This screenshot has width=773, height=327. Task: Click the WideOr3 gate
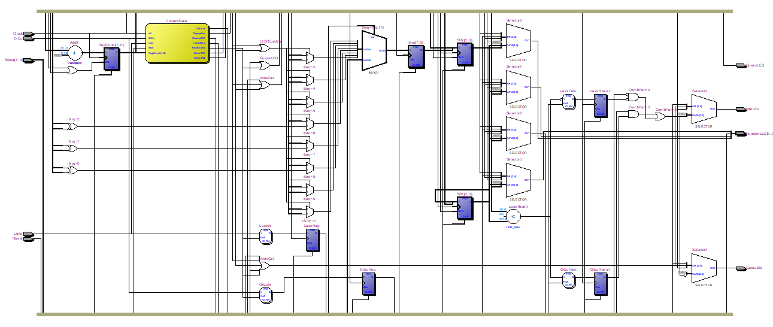tap(264, 265)
